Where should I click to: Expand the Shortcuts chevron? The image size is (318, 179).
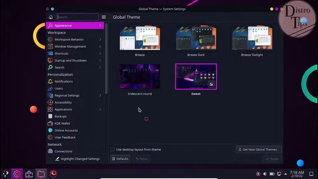pos(100,53)
